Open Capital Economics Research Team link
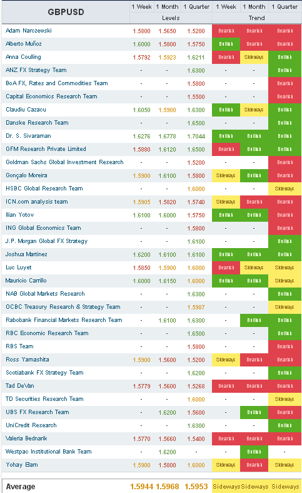 pyautogui.click(x=51, y=96)
